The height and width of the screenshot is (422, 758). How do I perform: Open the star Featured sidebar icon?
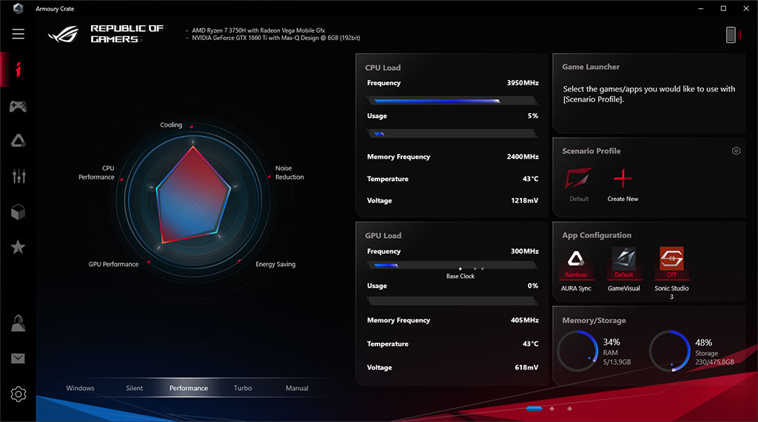pyautogui.click(x=19, y=247)
